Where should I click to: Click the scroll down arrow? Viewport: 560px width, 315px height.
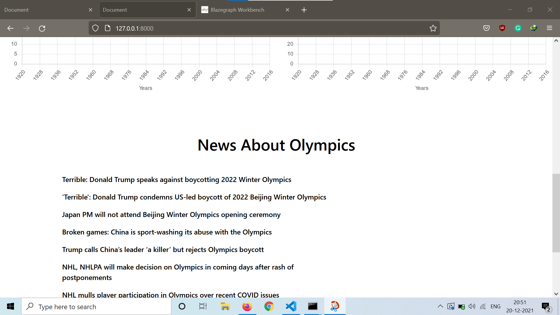(556, 294)
